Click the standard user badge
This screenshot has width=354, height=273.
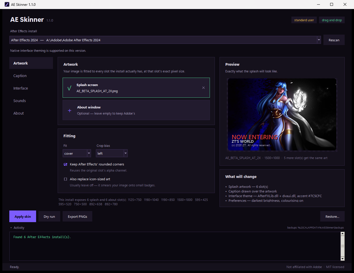tap(304, 20)
